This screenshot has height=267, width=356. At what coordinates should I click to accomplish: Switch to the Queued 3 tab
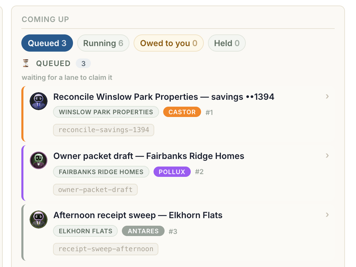[47, 43]
